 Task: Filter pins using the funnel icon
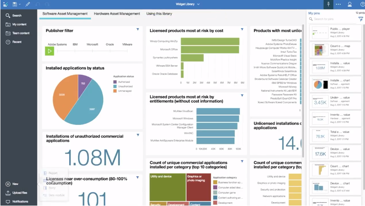click(361, 19)
